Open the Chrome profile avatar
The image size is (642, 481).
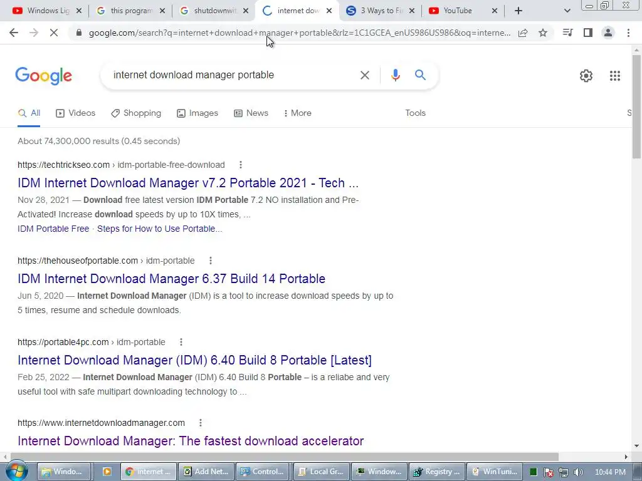coord(608,33)
